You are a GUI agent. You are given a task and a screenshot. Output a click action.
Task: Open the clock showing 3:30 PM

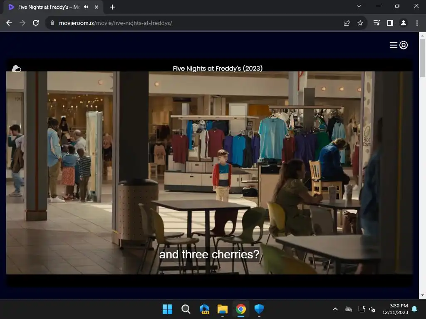[395, 309]
